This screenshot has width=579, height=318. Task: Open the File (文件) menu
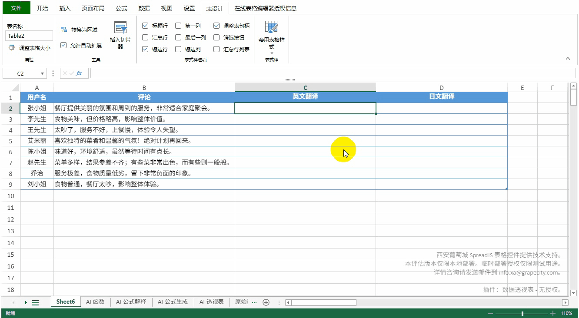click(16, 8)
